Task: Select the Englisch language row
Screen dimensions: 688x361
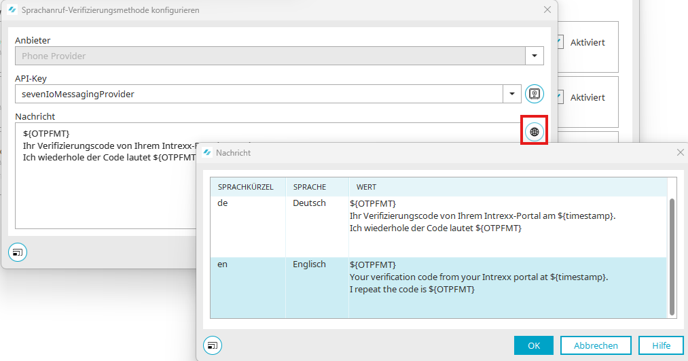Action: pyautogui.click(x=309, y=264)
